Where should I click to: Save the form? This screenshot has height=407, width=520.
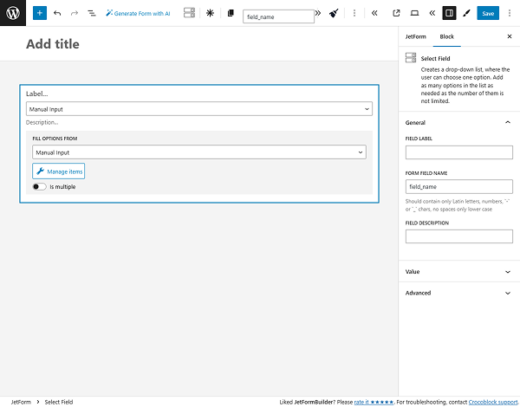488,13
